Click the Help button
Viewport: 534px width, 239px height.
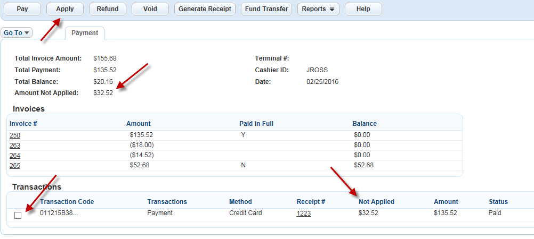point(363,9)
